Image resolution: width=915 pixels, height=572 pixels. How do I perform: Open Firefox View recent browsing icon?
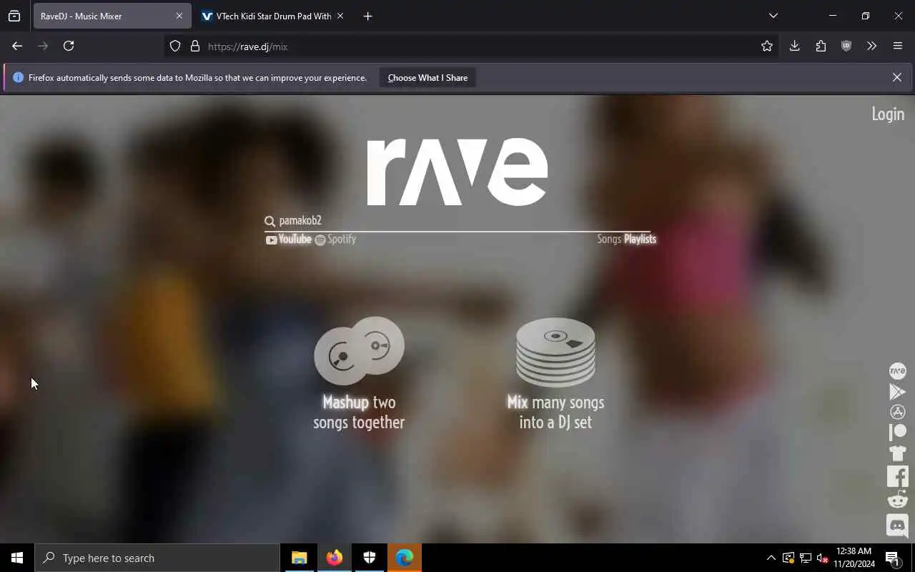point(14,16)
